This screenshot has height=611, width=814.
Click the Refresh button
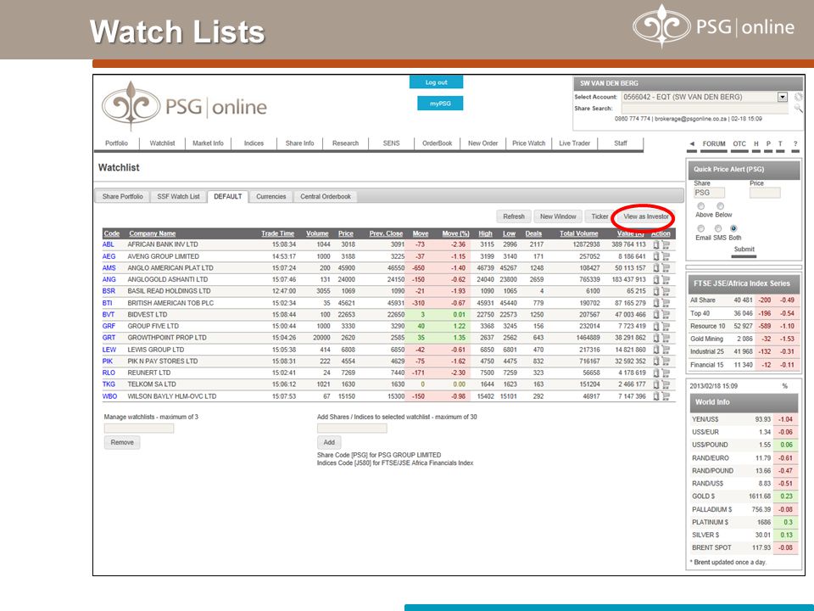(514, 216)
